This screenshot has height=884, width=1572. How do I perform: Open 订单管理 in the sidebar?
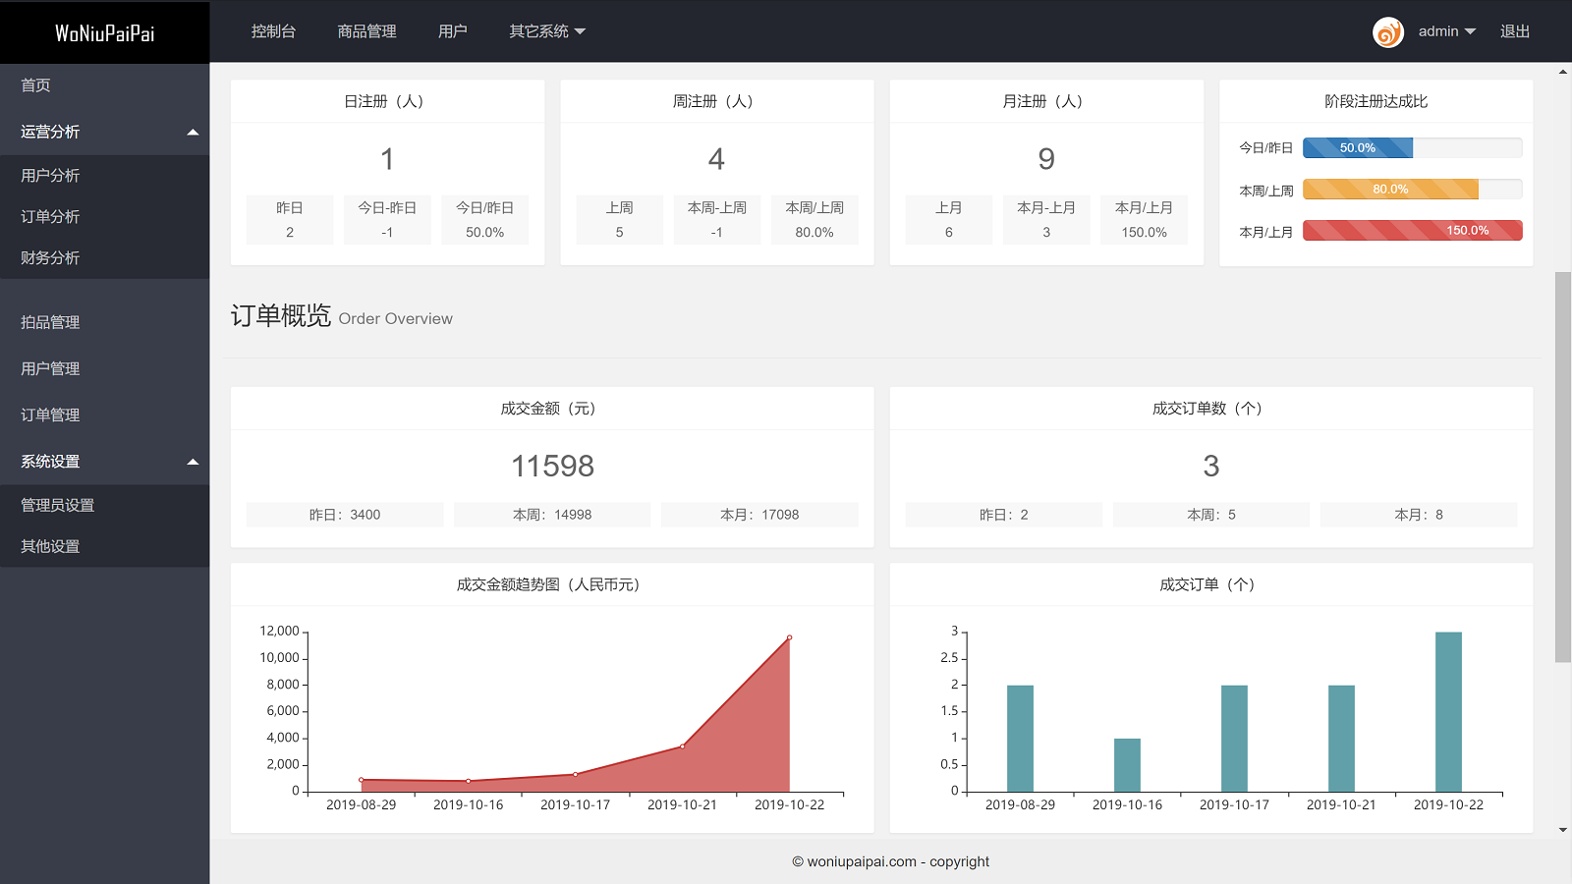pos(104,414)
